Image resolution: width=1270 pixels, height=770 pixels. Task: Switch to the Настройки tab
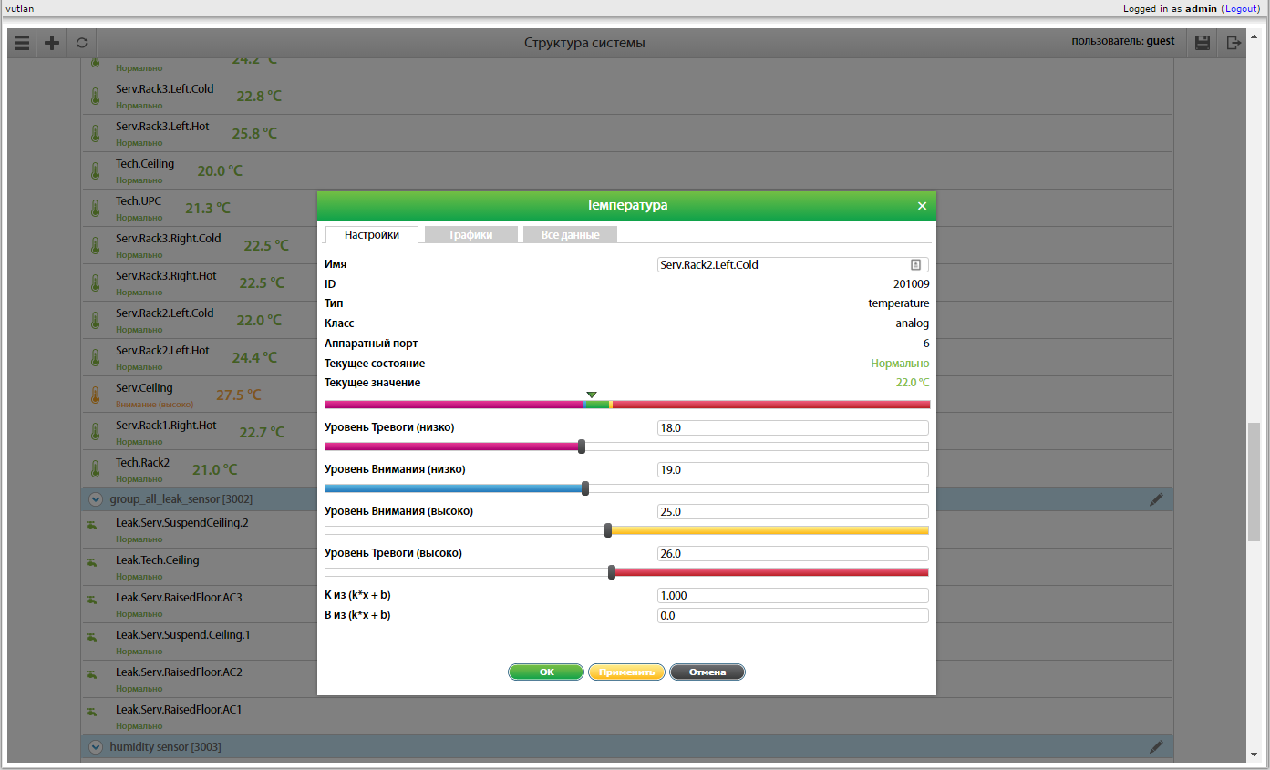(372, 234)
